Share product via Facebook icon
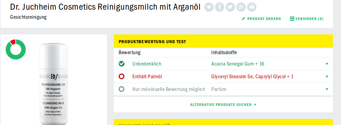341x125 pixels. coord(220,7)
